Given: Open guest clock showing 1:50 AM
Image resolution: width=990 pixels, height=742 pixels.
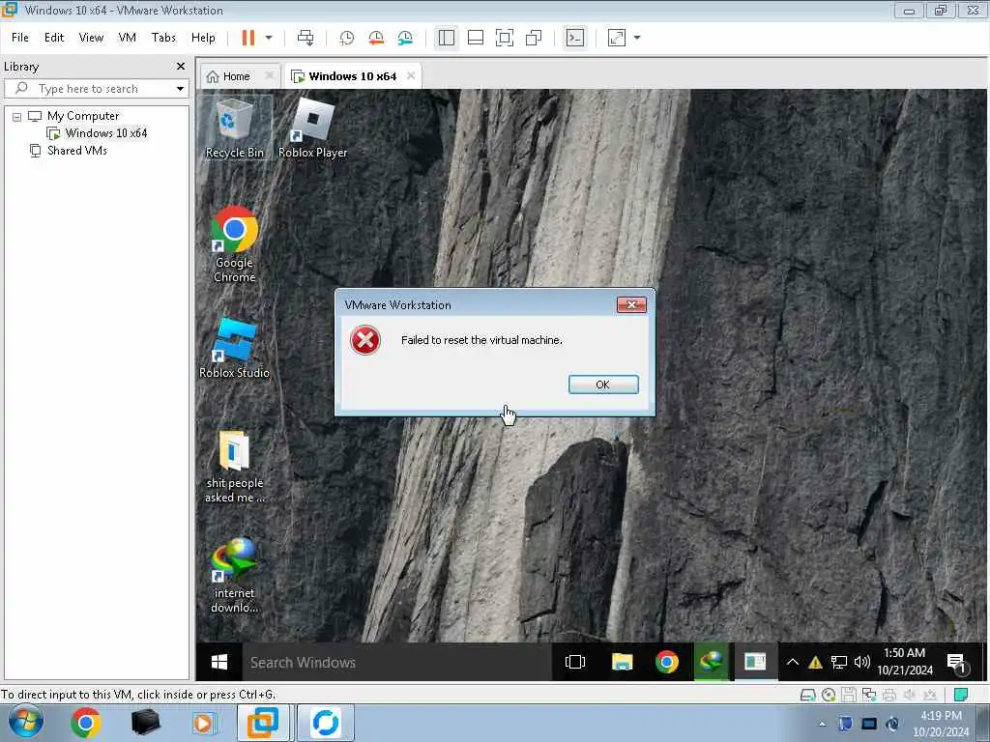Looking at the screenshot, I should click(905, 661).
